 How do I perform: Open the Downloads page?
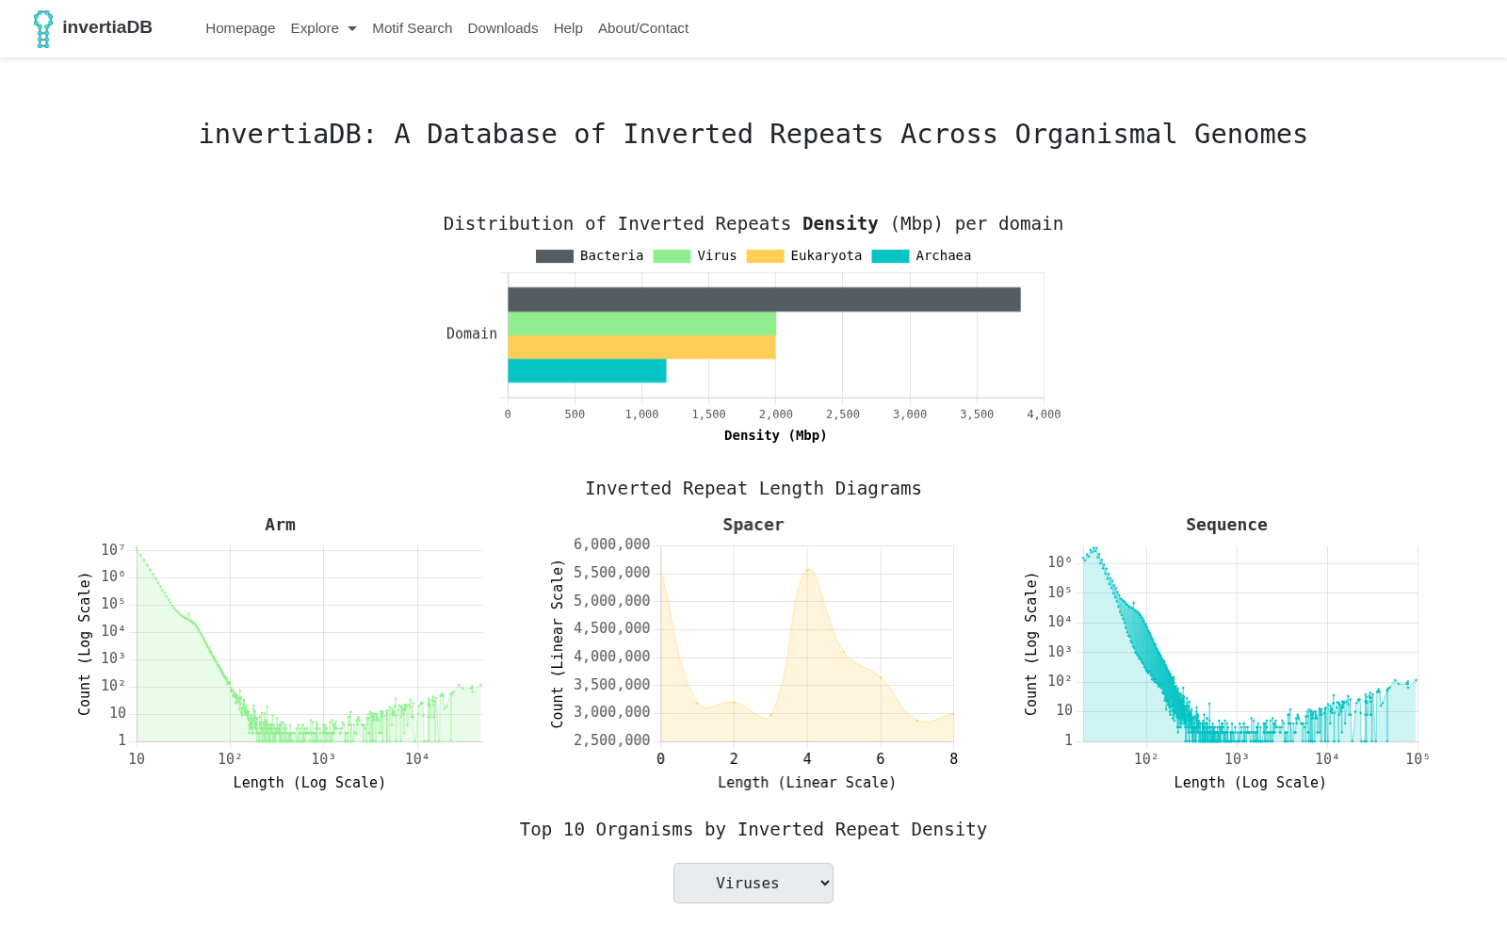503,28
